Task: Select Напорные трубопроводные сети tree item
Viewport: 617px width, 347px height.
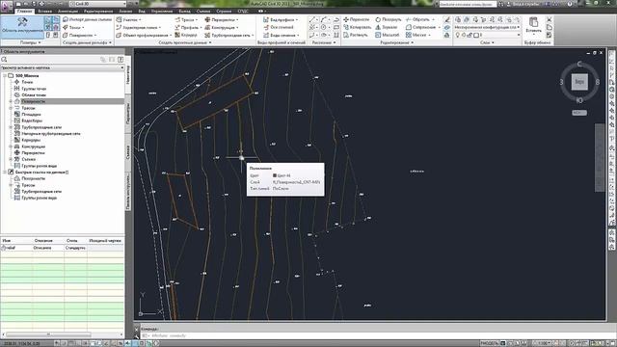Action: 51,134
